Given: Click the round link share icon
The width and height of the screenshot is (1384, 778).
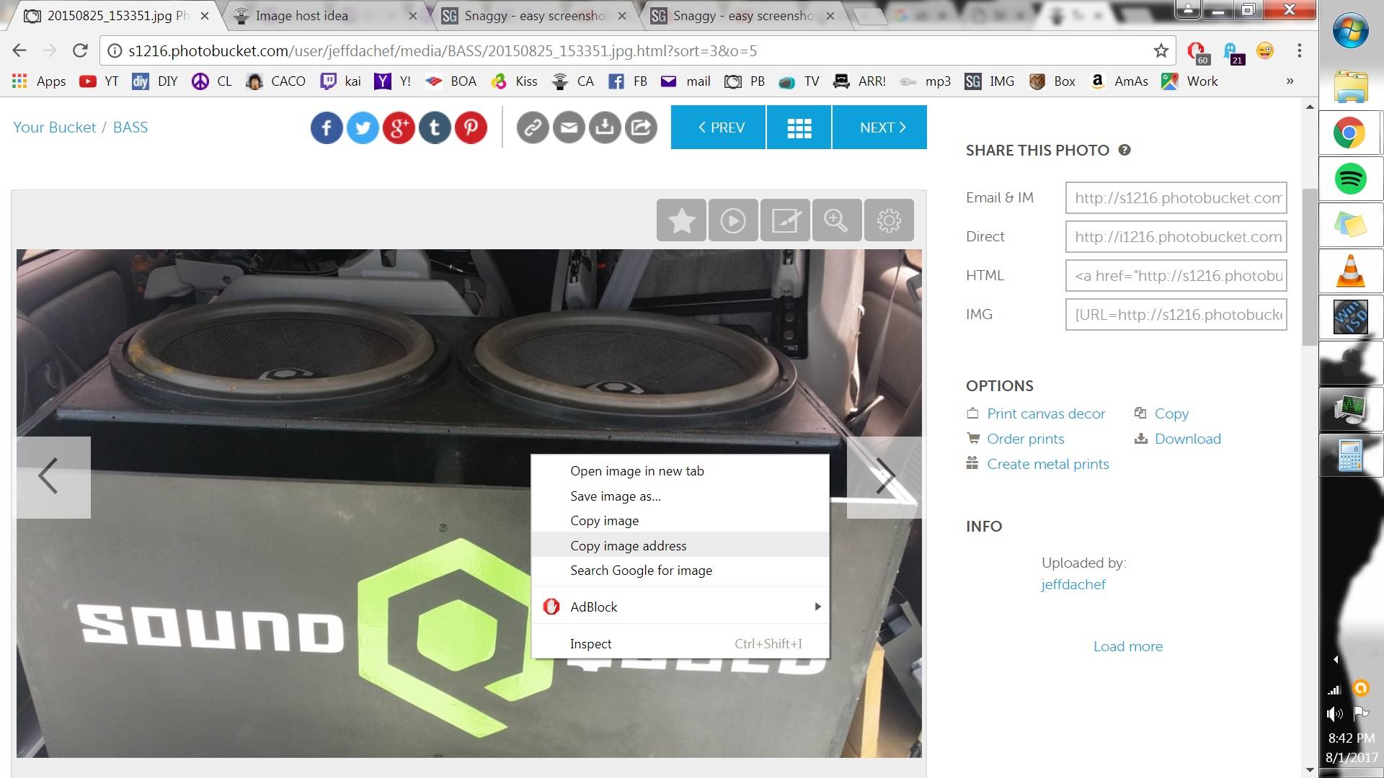Looking at the screenshot, I should [x=533, y=128].
